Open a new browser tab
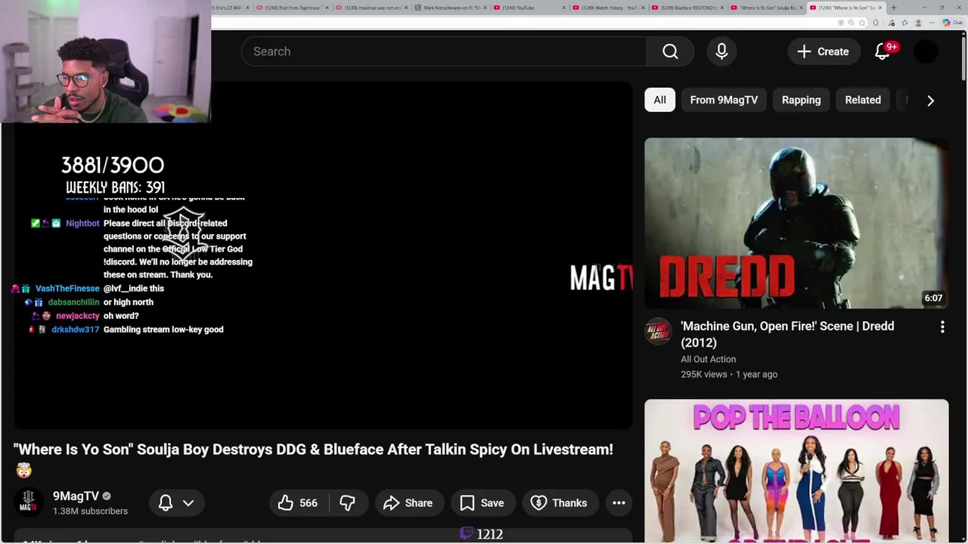The image size is (968, 544). click(x=894, y=8)
